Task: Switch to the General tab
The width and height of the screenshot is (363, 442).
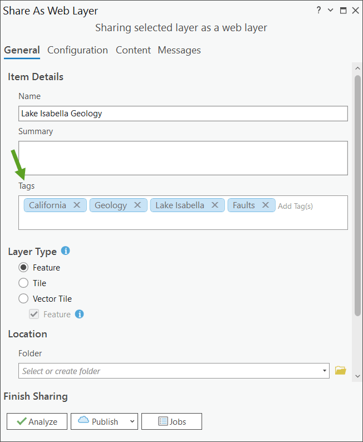Action: click(22, 50)
